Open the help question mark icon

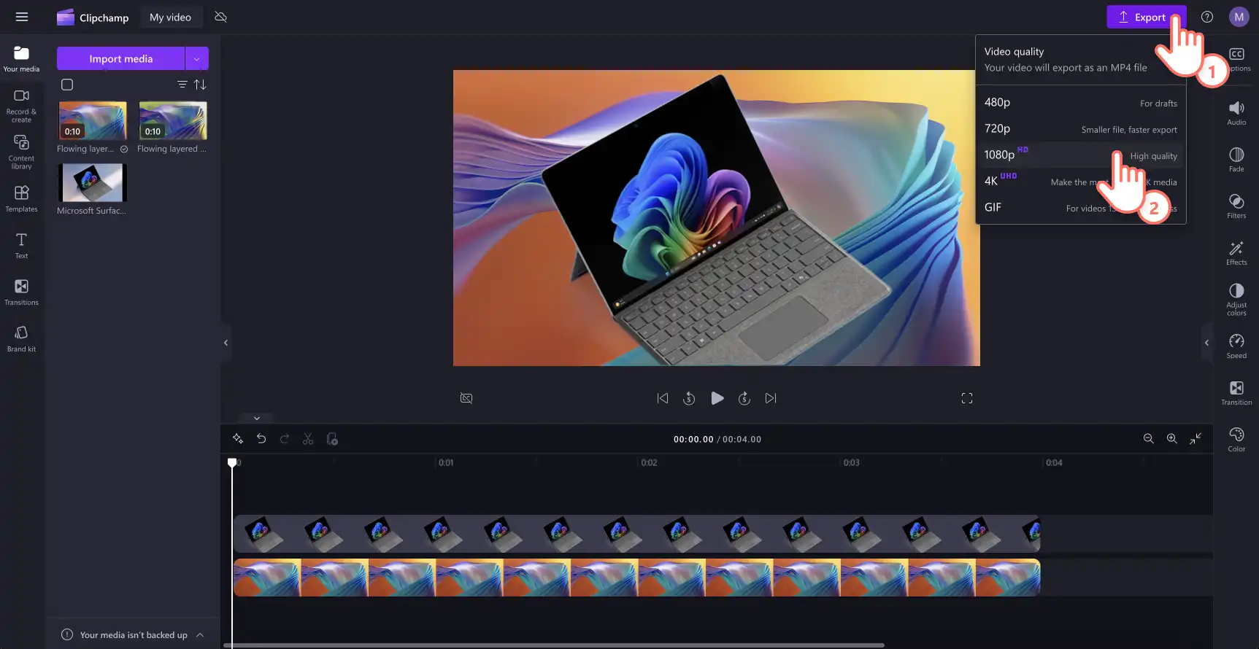point(1207,17)
